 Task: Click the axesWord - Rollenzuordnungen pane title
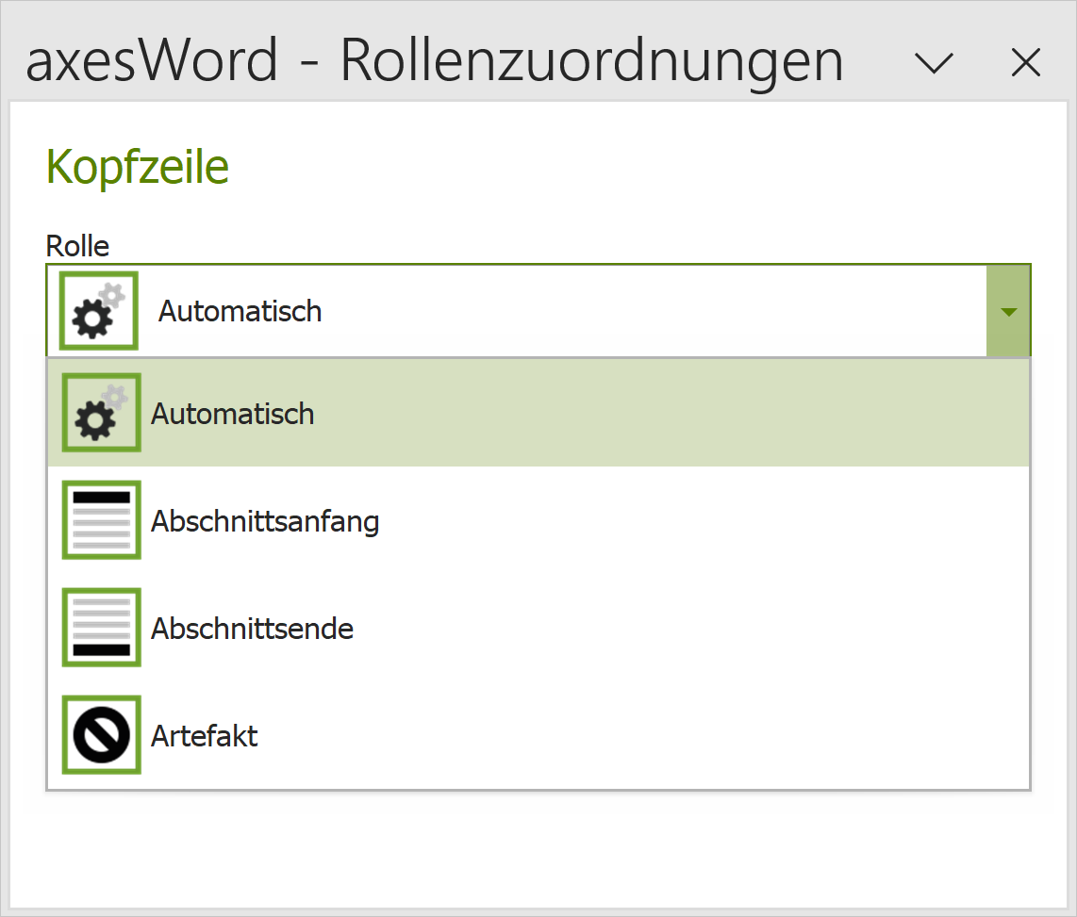coord(434,62)
